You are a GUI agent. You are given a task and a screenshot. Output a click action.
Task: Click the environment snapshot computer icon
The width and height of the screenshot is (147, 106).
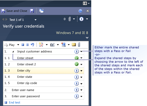[x=63, y=45]
